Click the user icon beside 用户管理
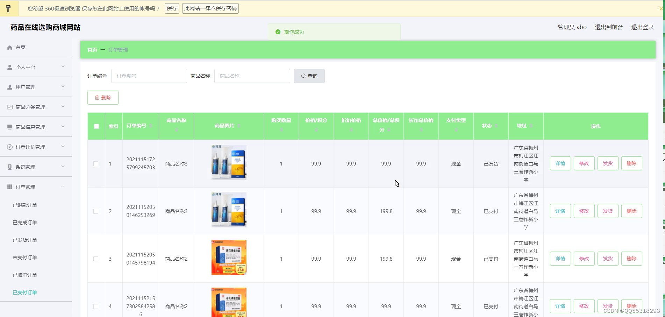Image resolution: width=665 pixels, height=317 pixels. click(10, 87)
